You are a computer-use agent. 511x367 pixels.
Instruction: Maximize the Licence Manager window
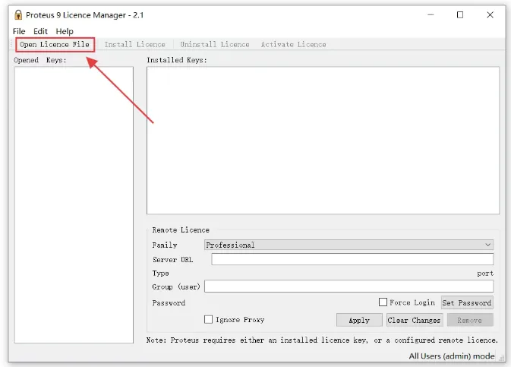coord(460,14)
